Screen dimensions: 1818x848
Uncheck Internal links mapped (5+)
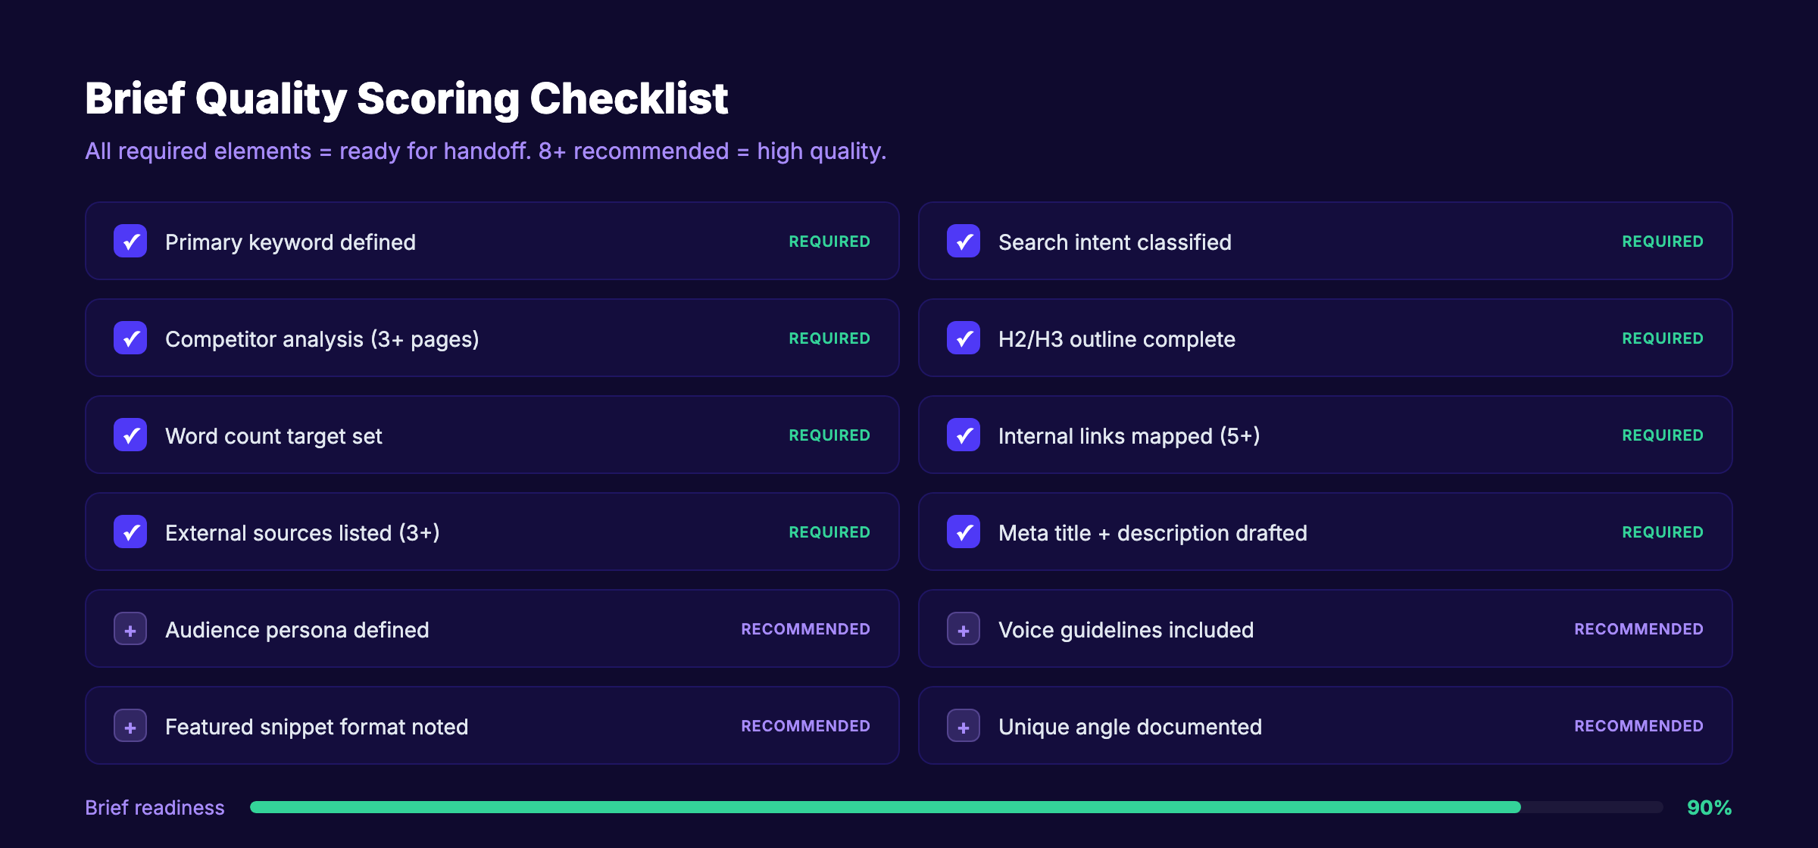[964, 435]
